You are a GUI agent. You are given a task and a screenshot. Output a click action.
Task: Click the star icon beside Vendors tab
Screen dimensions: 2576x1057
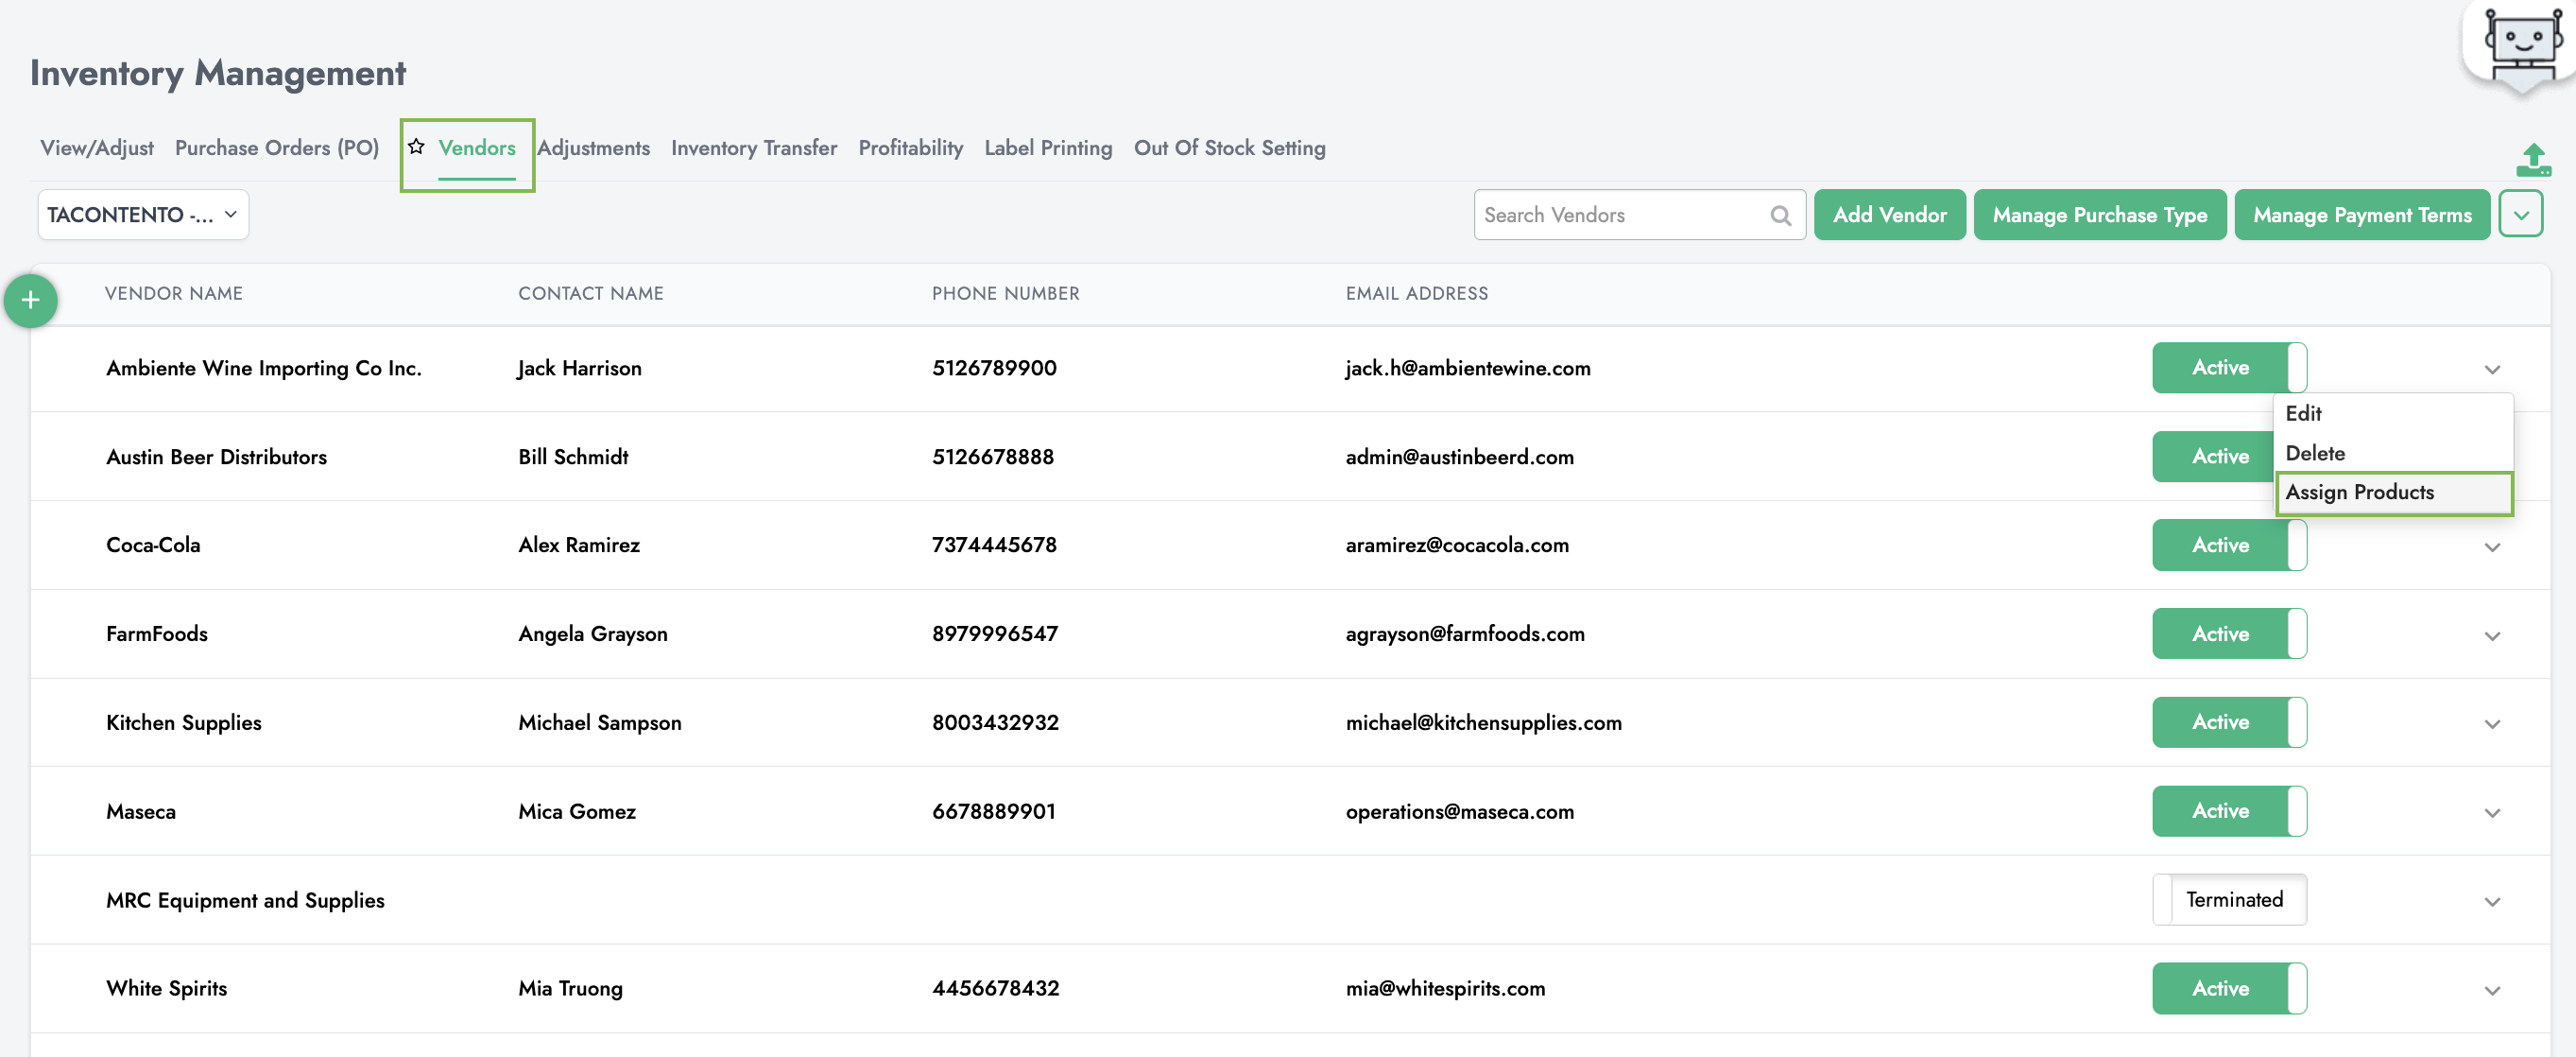(x=417, y=147)
